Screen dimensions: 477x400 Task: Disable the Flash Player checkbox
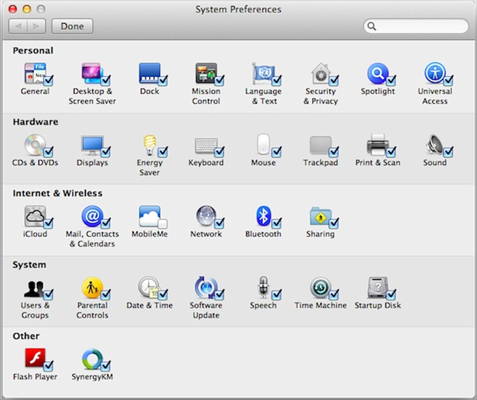(x=48, y=366)
